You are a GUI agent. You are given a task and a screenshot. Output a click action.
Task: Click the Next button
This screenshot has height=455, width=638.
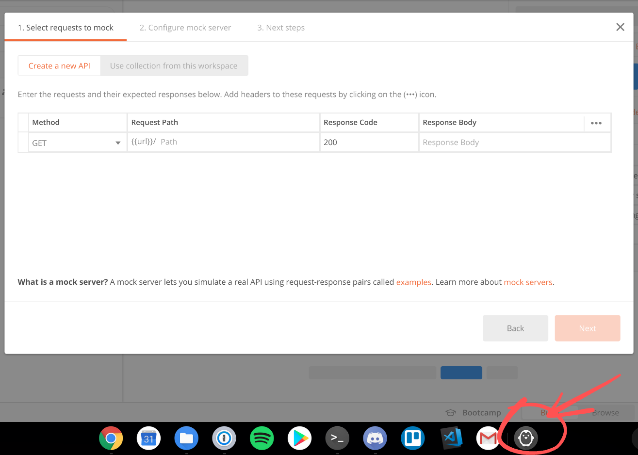[587, 328]
